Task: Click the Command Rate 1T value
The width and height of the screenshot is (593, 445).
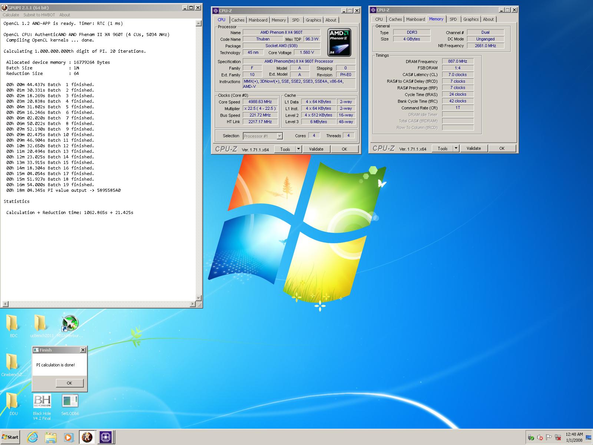Action: (x=458, y=108)
